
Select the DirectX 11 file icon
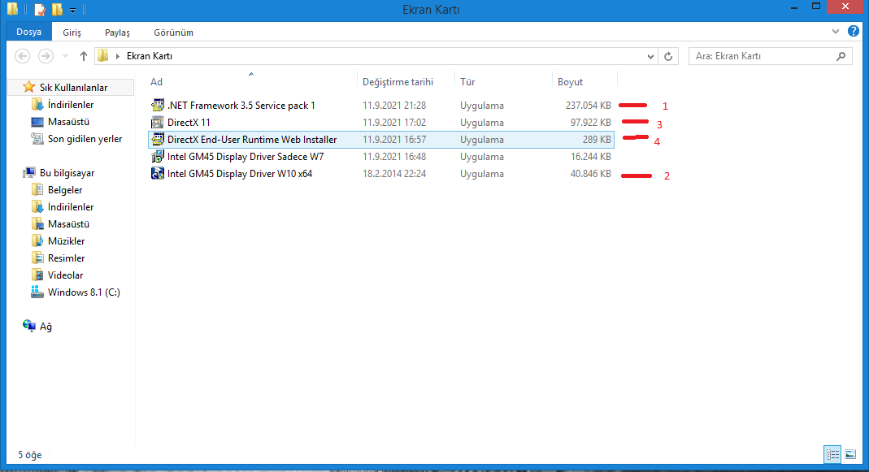point(158,122)
